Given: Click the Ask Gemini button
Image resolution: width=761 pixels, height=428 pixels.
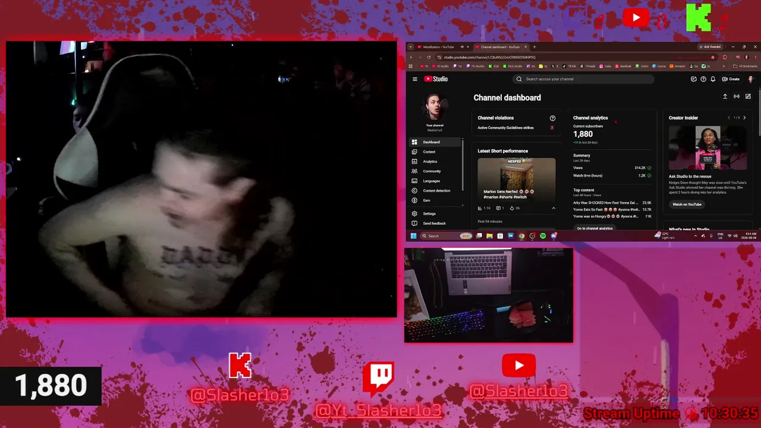Looking at the screenshot, I should (710, 47).
